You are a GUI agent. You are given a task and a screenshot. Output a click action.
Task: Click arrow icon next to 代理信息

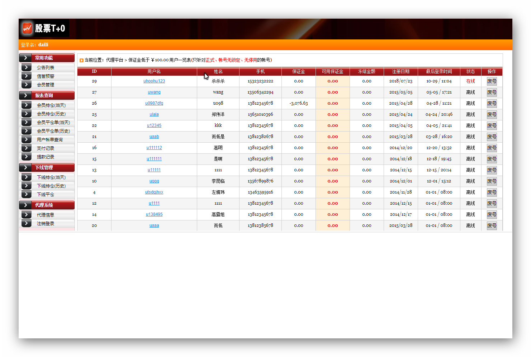coord(27,215)
